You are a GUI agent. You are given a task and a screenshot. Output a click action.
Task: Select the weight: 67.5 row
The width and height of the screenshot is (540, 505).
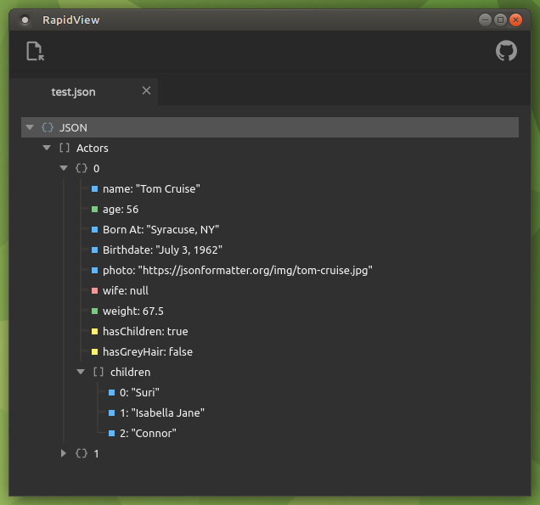pos(133,311)
